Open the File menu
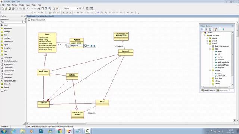The width and height of the screenshot is (239, 134). [x=3, y=5]
